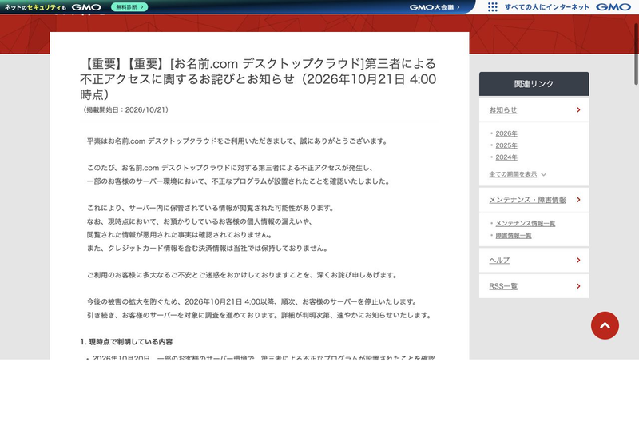Open すべての人にインターネット link
The width and height of the screenshot is (639, 426).
pos(547,7)
